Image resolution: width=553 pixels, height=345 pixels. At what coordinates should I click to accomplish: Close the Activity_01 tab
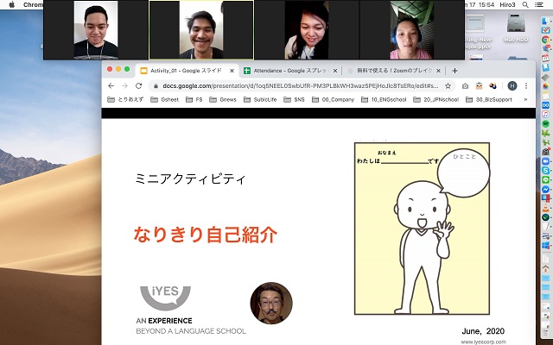pos(232,71)
